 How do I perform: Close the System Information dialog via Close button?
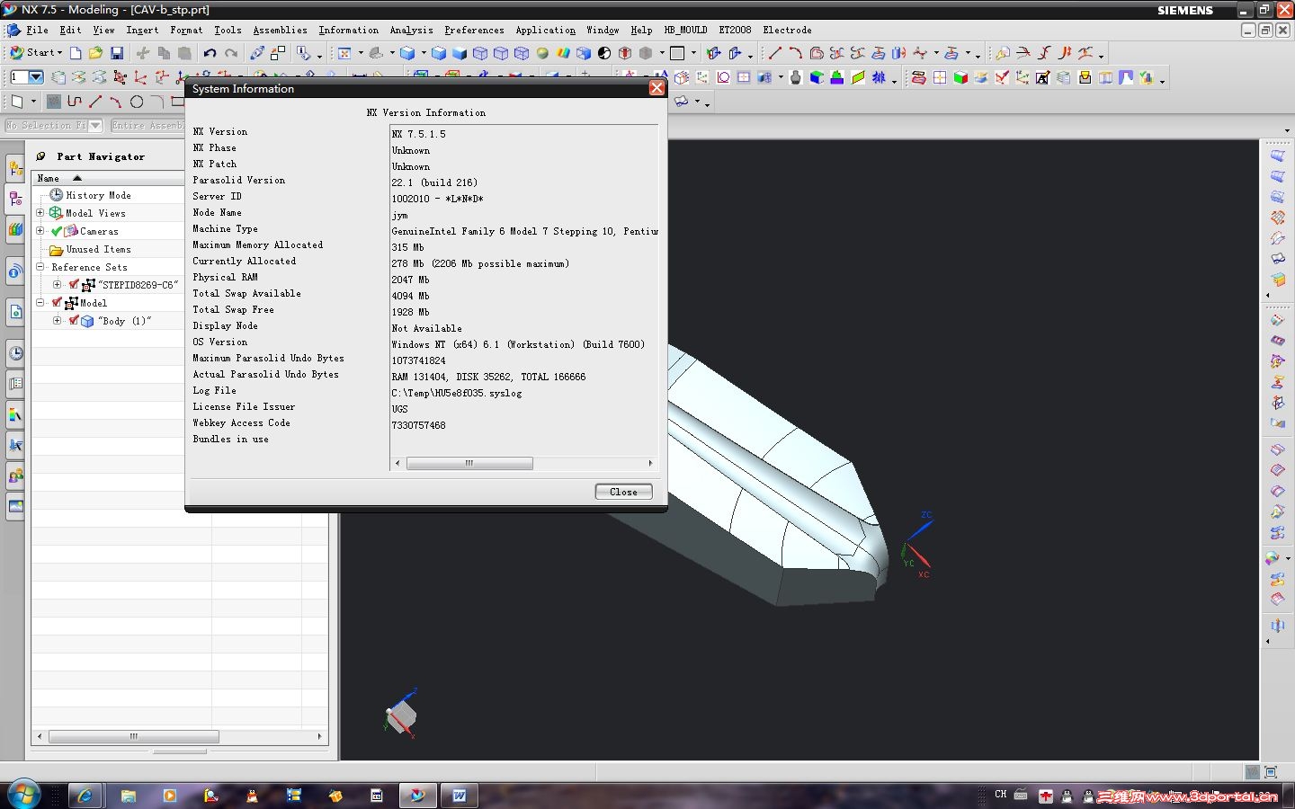[x=623, y=492]
